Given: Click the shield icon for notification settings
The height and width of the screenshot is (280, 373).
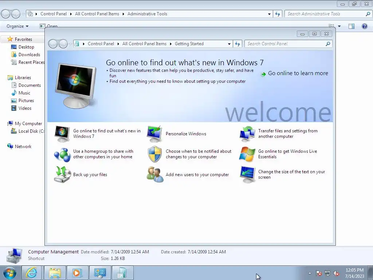Looking at the screenshot, I should point(154,154).
